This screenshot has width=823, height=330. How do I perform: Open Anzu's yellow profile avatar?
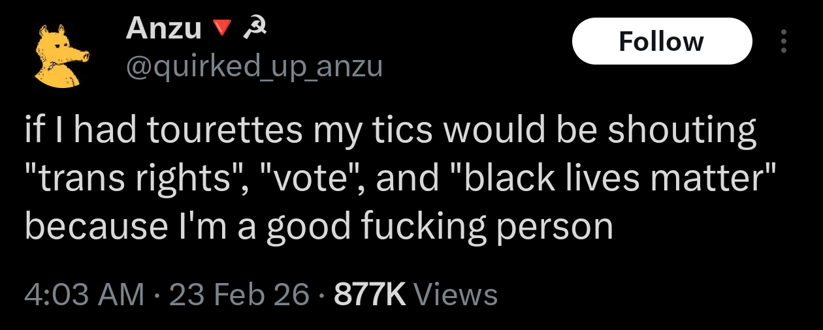click(x=58, y=56)
